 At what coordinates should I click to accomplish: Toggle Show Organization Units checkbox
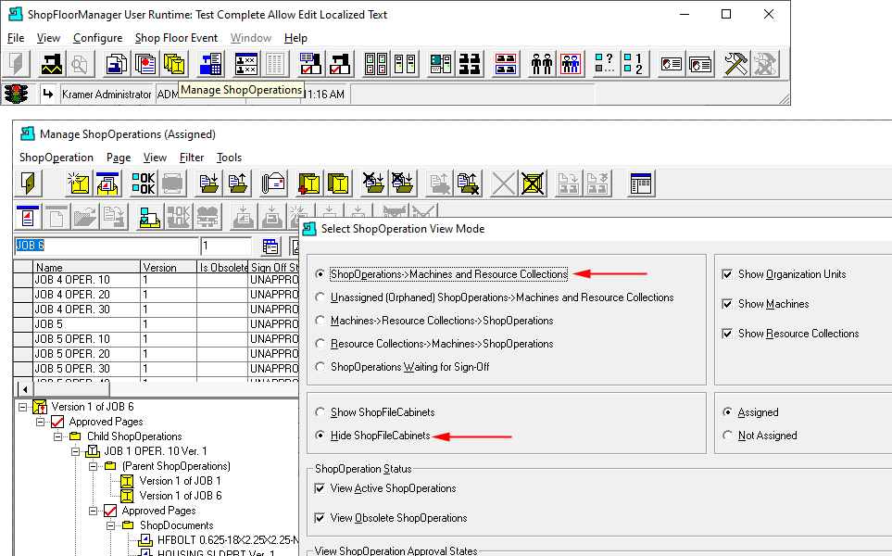click(x=727, y=274)
